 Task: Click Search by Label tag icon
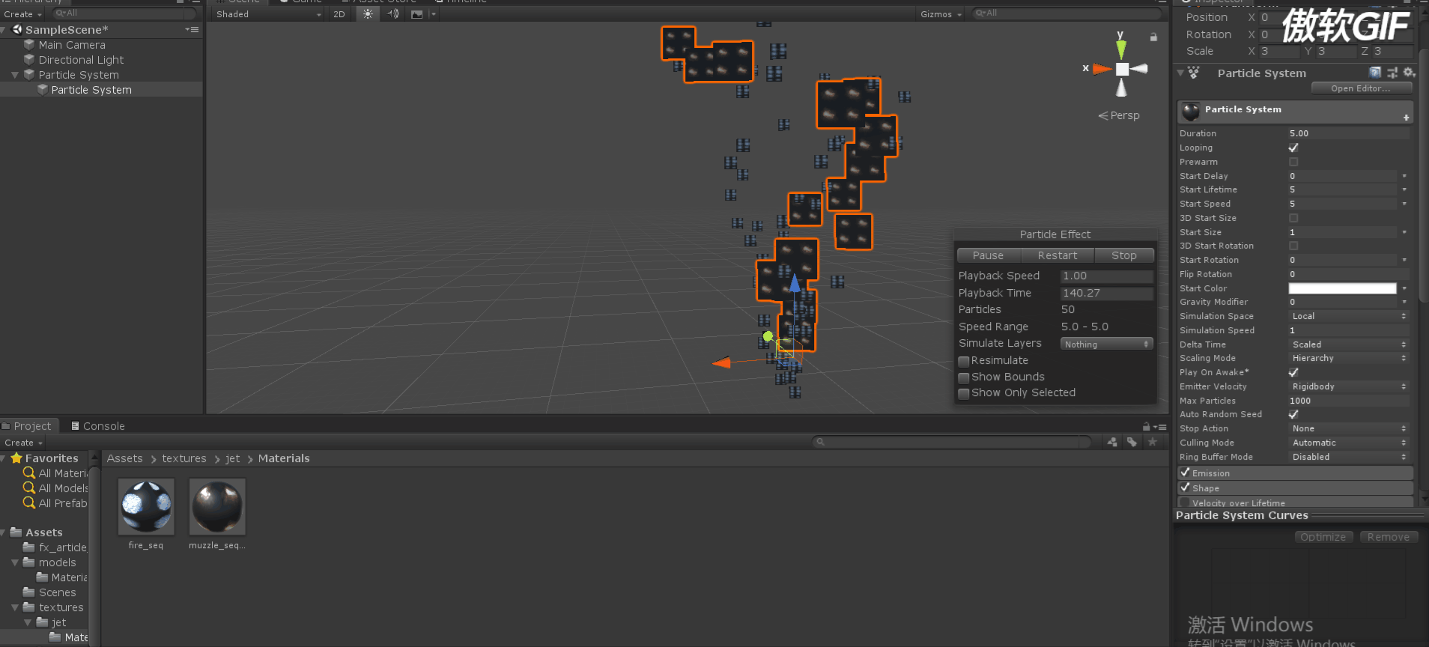[1132, 442]
